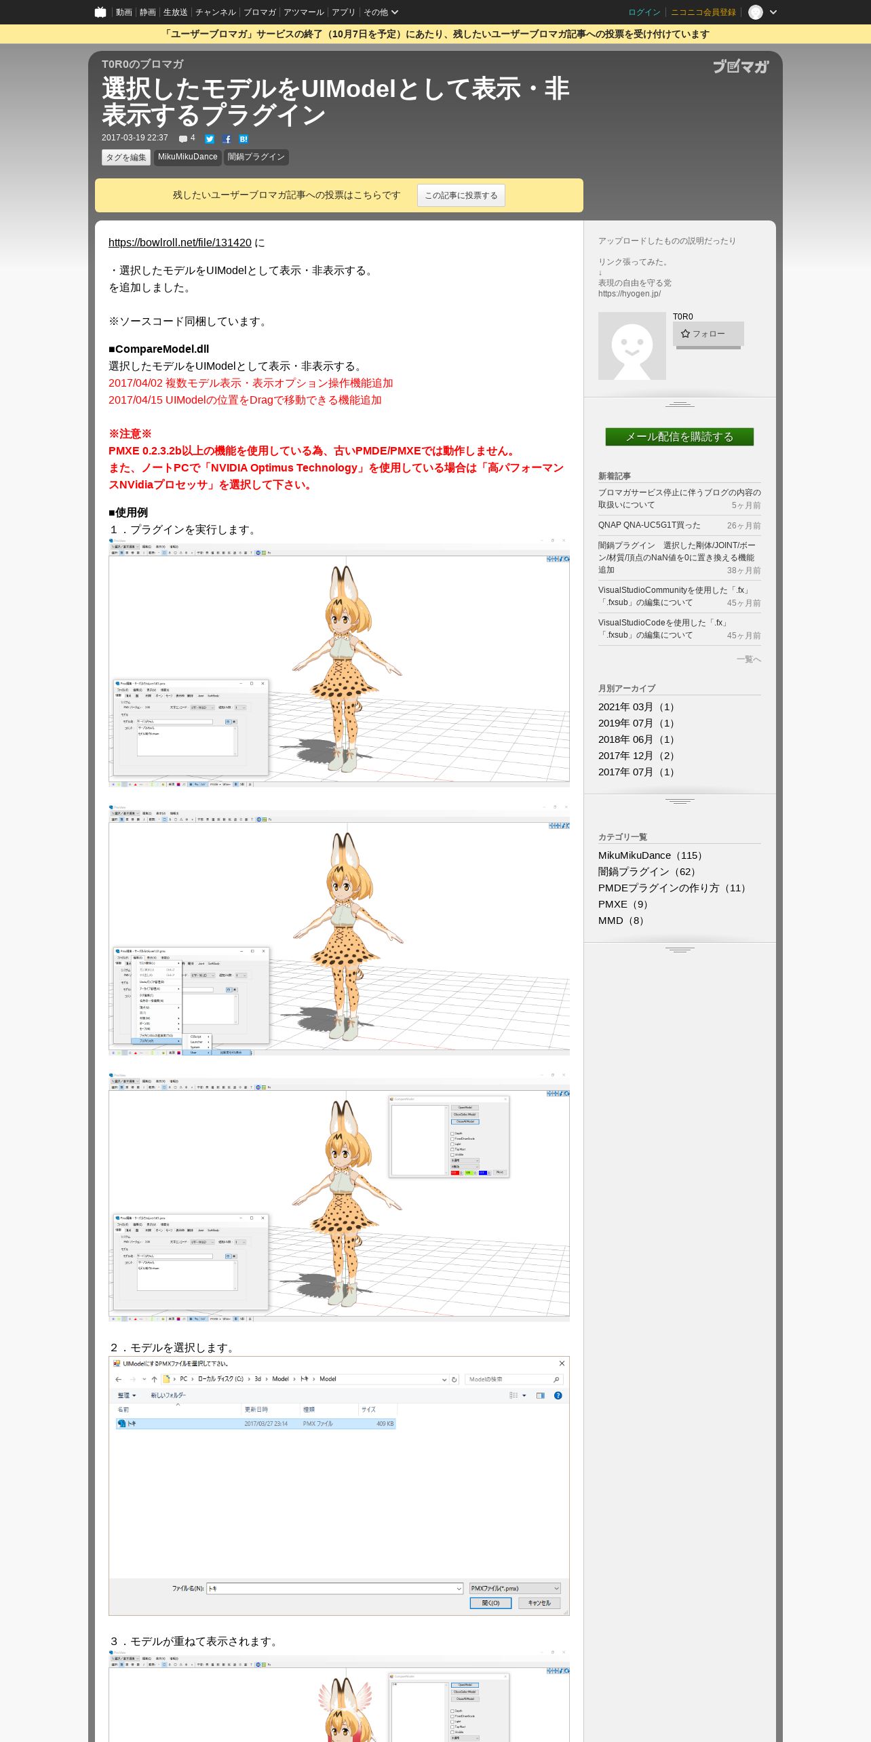Click the up-folder arrow in file dialog
This screenshot has width=871, height=1742.
(x=154, y=1379)
